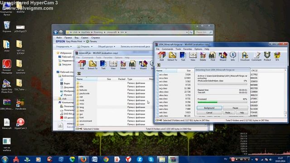Open File menu in forge.rar window
This screenshot has width=290, height=163.
click(158, 49)
